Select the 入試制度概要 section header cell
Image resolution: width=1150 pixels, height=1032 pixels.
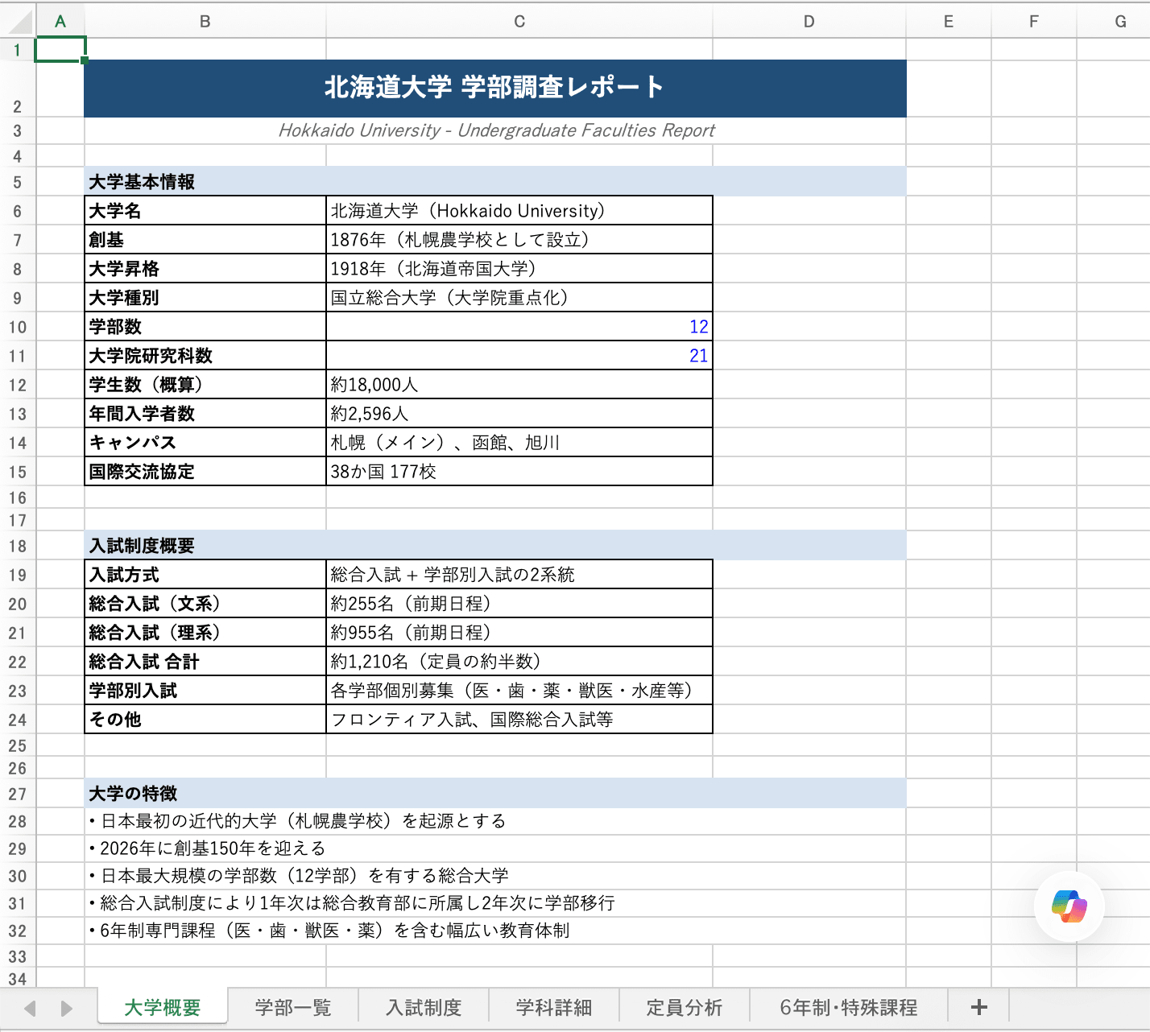click(x=495, y=546)
